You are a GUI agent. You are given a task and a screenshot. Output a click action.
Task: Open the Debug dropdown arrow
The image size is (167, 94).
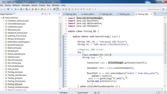pos(18,9)
